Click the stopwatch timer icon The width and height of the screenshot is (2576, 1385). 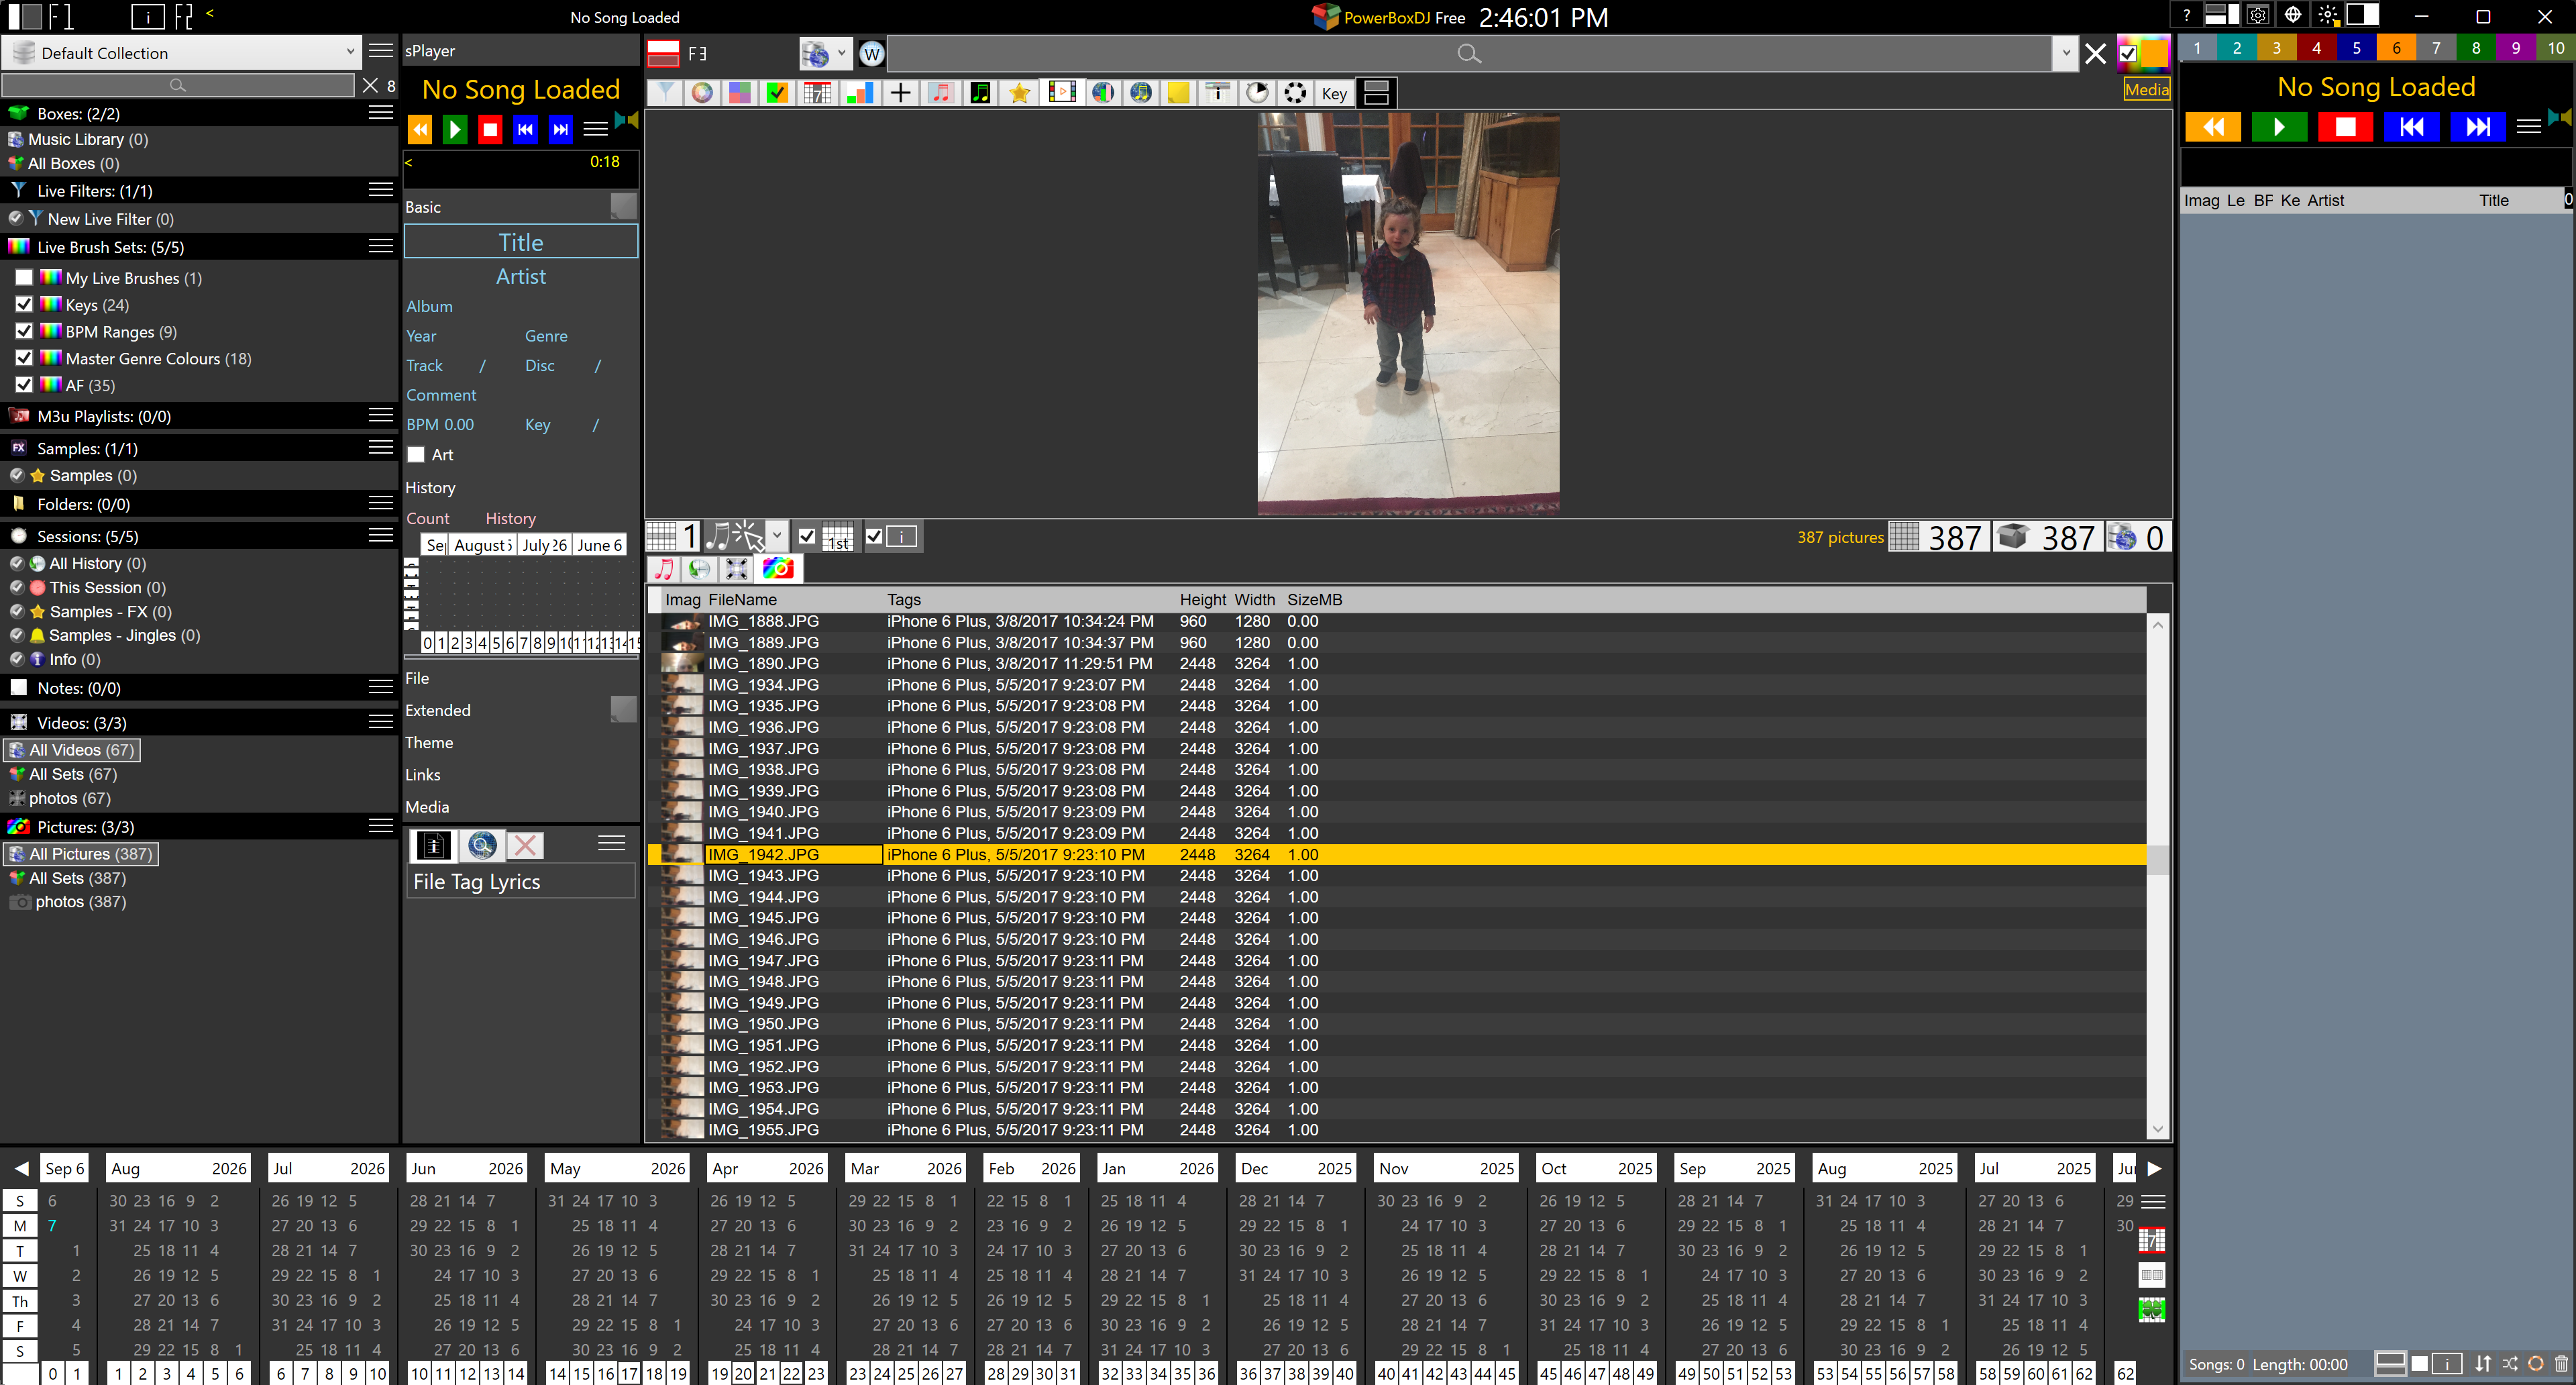[x=1257, y=93]
